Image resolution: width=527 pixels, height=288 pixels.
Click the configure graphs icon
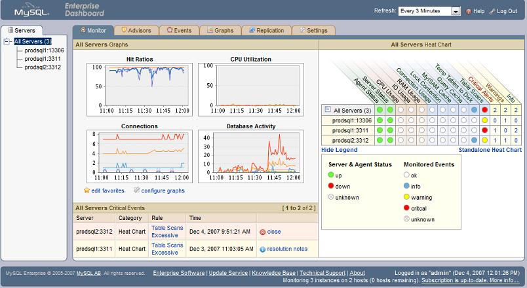[136, 190]
